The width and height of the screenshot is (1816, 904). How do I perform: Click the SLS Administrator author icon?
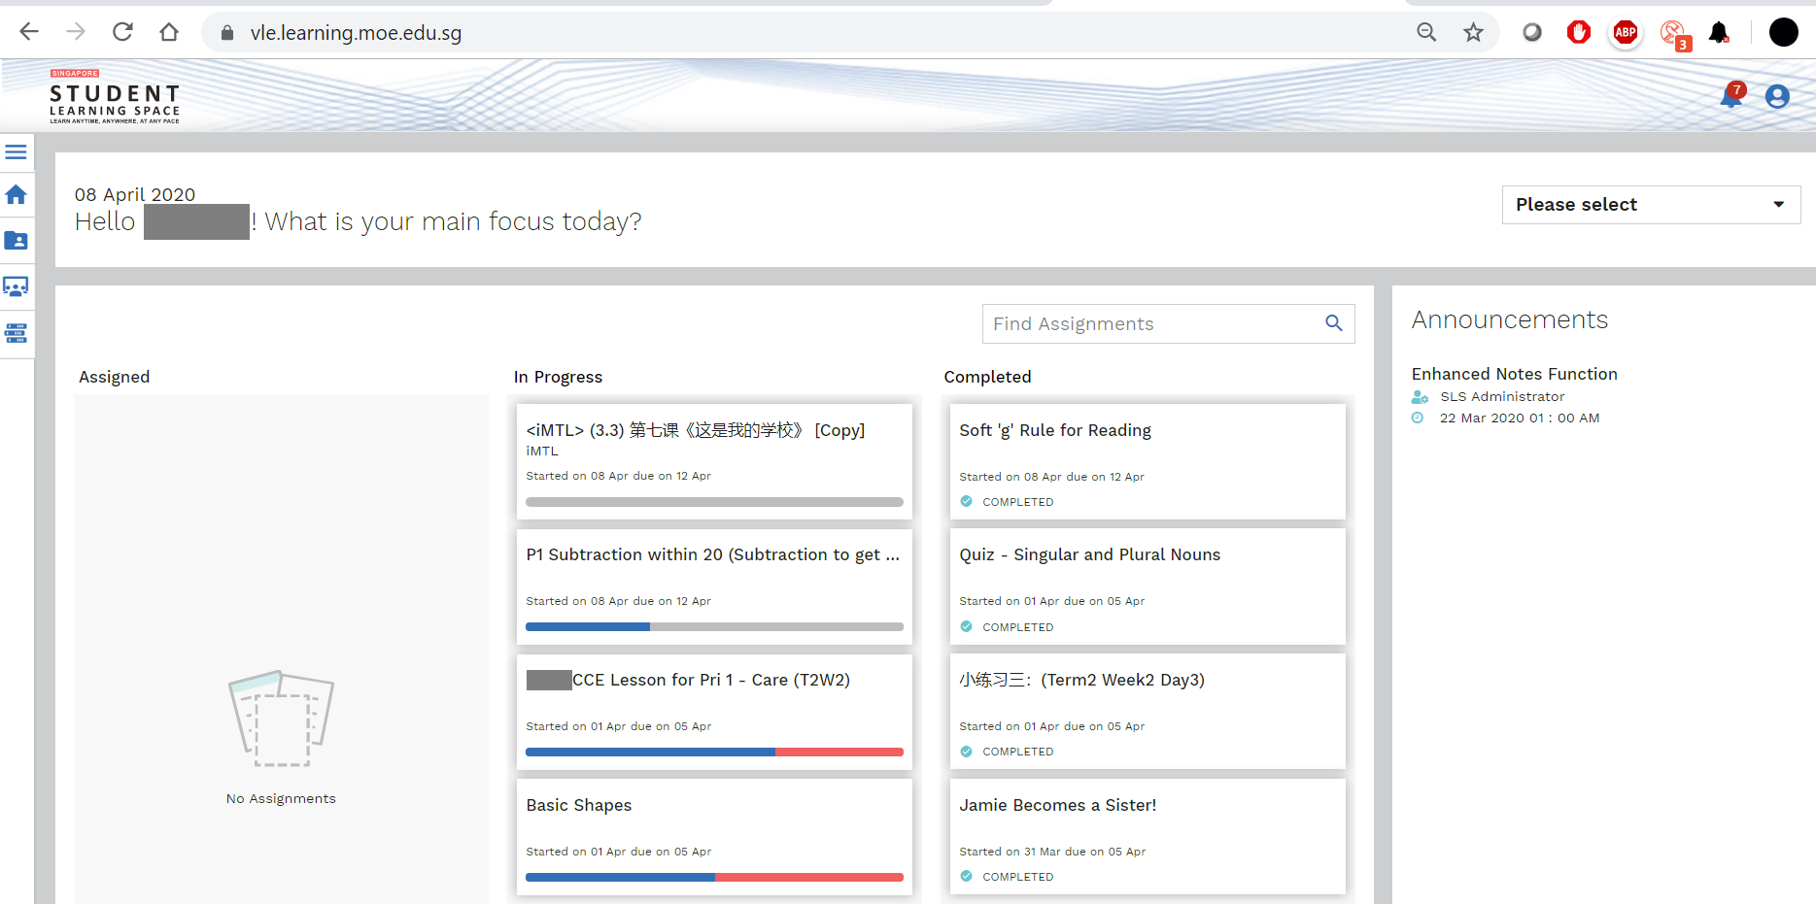(x=1420, y=397)
